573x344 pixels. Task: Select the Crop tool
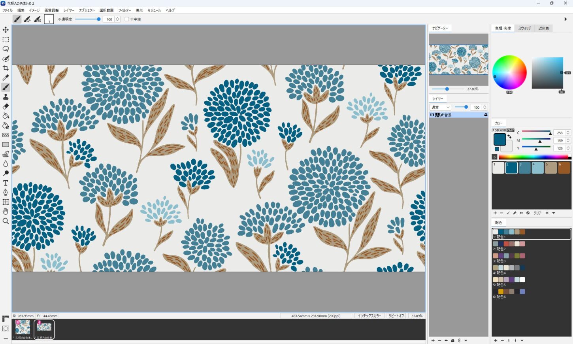point(6,68)
